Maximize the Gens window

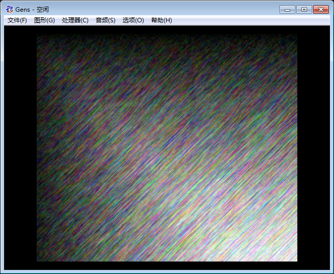tap(304, 9)
